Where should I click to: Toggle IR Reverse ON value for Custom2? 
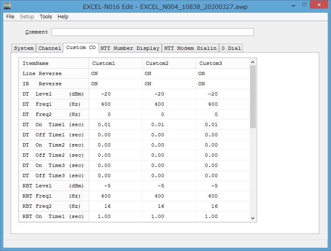pyautogui.click(x=148, y=84)
